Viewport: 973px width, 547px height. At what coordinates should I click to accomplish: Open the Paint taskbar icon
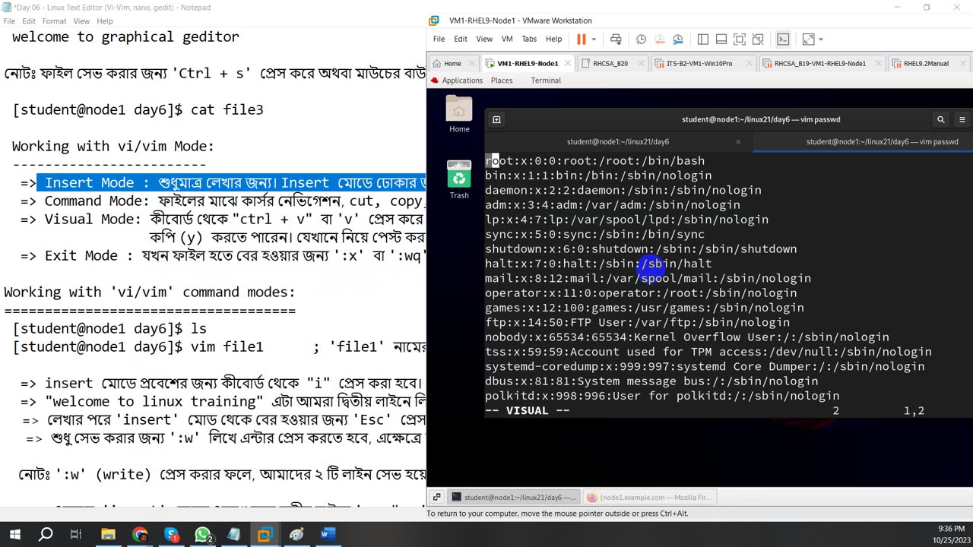coord(296,534)
